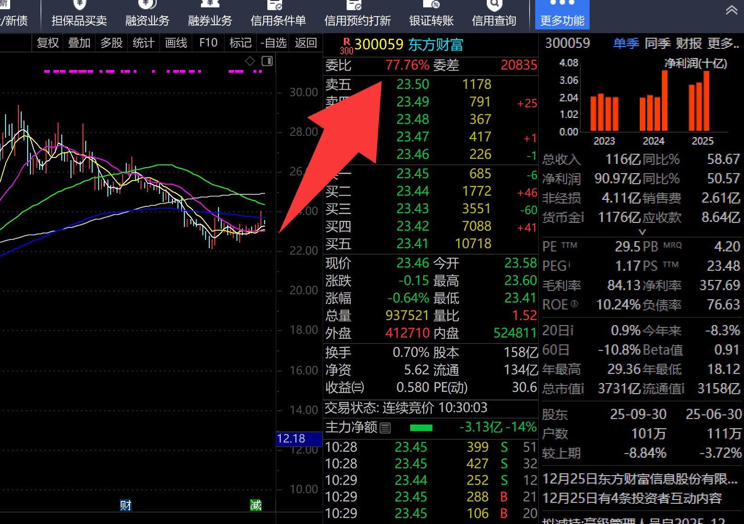Open the 更多.. more options tab
The height and width of the screenshot is (524, 744).
(723, 43)
